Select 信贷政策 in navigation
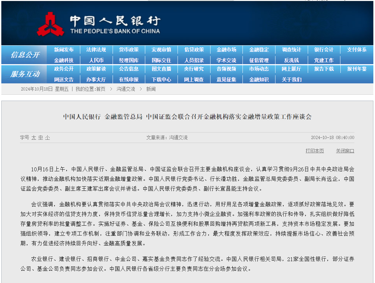 pos(194,50)
